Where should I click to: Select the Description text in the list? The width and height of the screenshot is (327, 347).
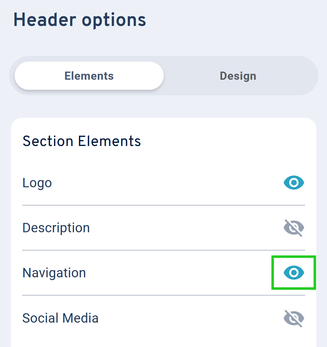tap(56, 228)
